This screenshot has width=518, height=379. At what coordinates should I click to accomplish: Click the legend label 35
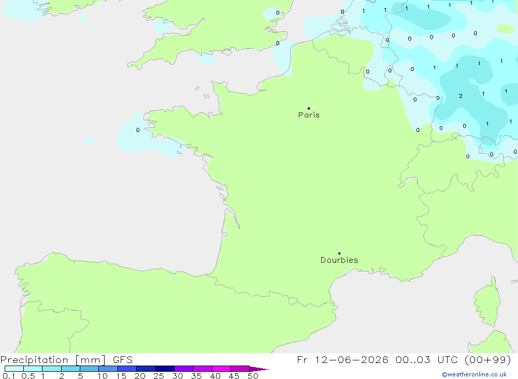[196, 376]
